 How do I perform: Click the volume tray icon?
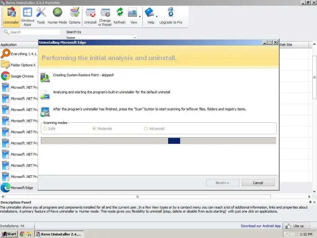[292, 234]
